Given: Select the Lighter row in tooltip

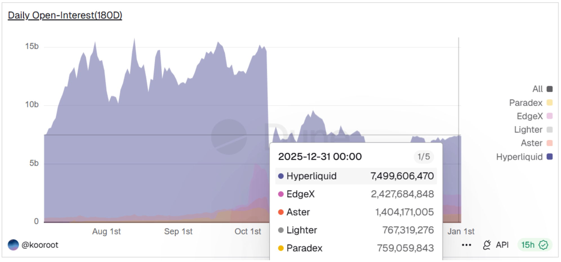Looking at the screenshot, I should [356, 230].
